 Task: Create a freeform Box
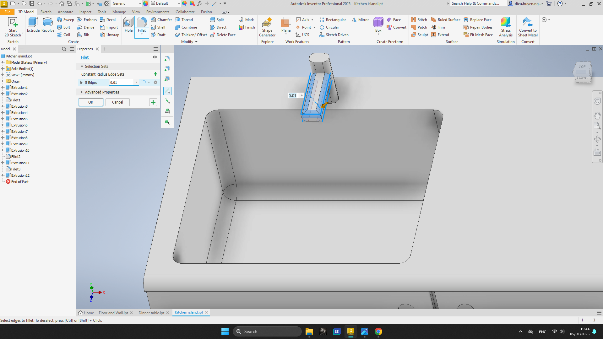click(378, 25)
